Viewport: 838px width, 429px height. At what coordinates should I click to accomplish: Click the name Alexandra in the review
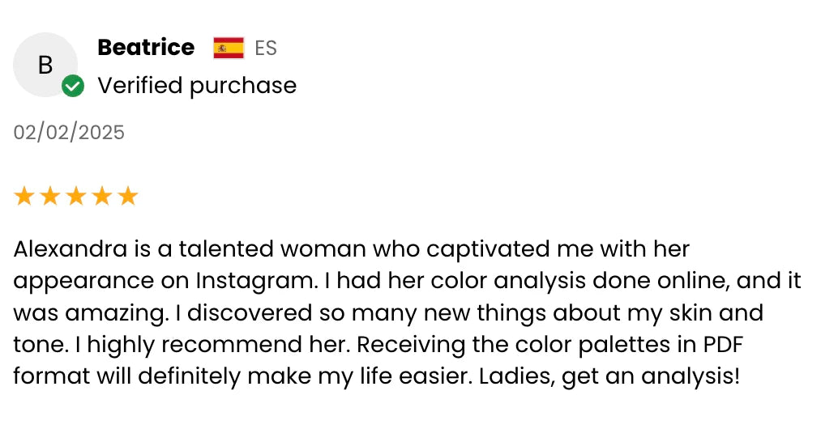(x=71, y=248)
